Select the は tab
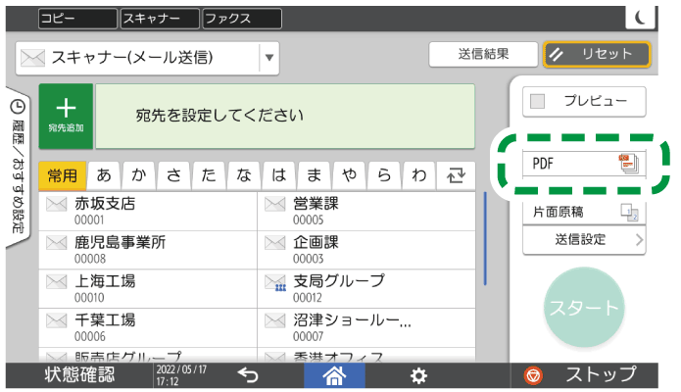This screenshot has height=392, width=681. pyautogui.click(x=279, y=175)
